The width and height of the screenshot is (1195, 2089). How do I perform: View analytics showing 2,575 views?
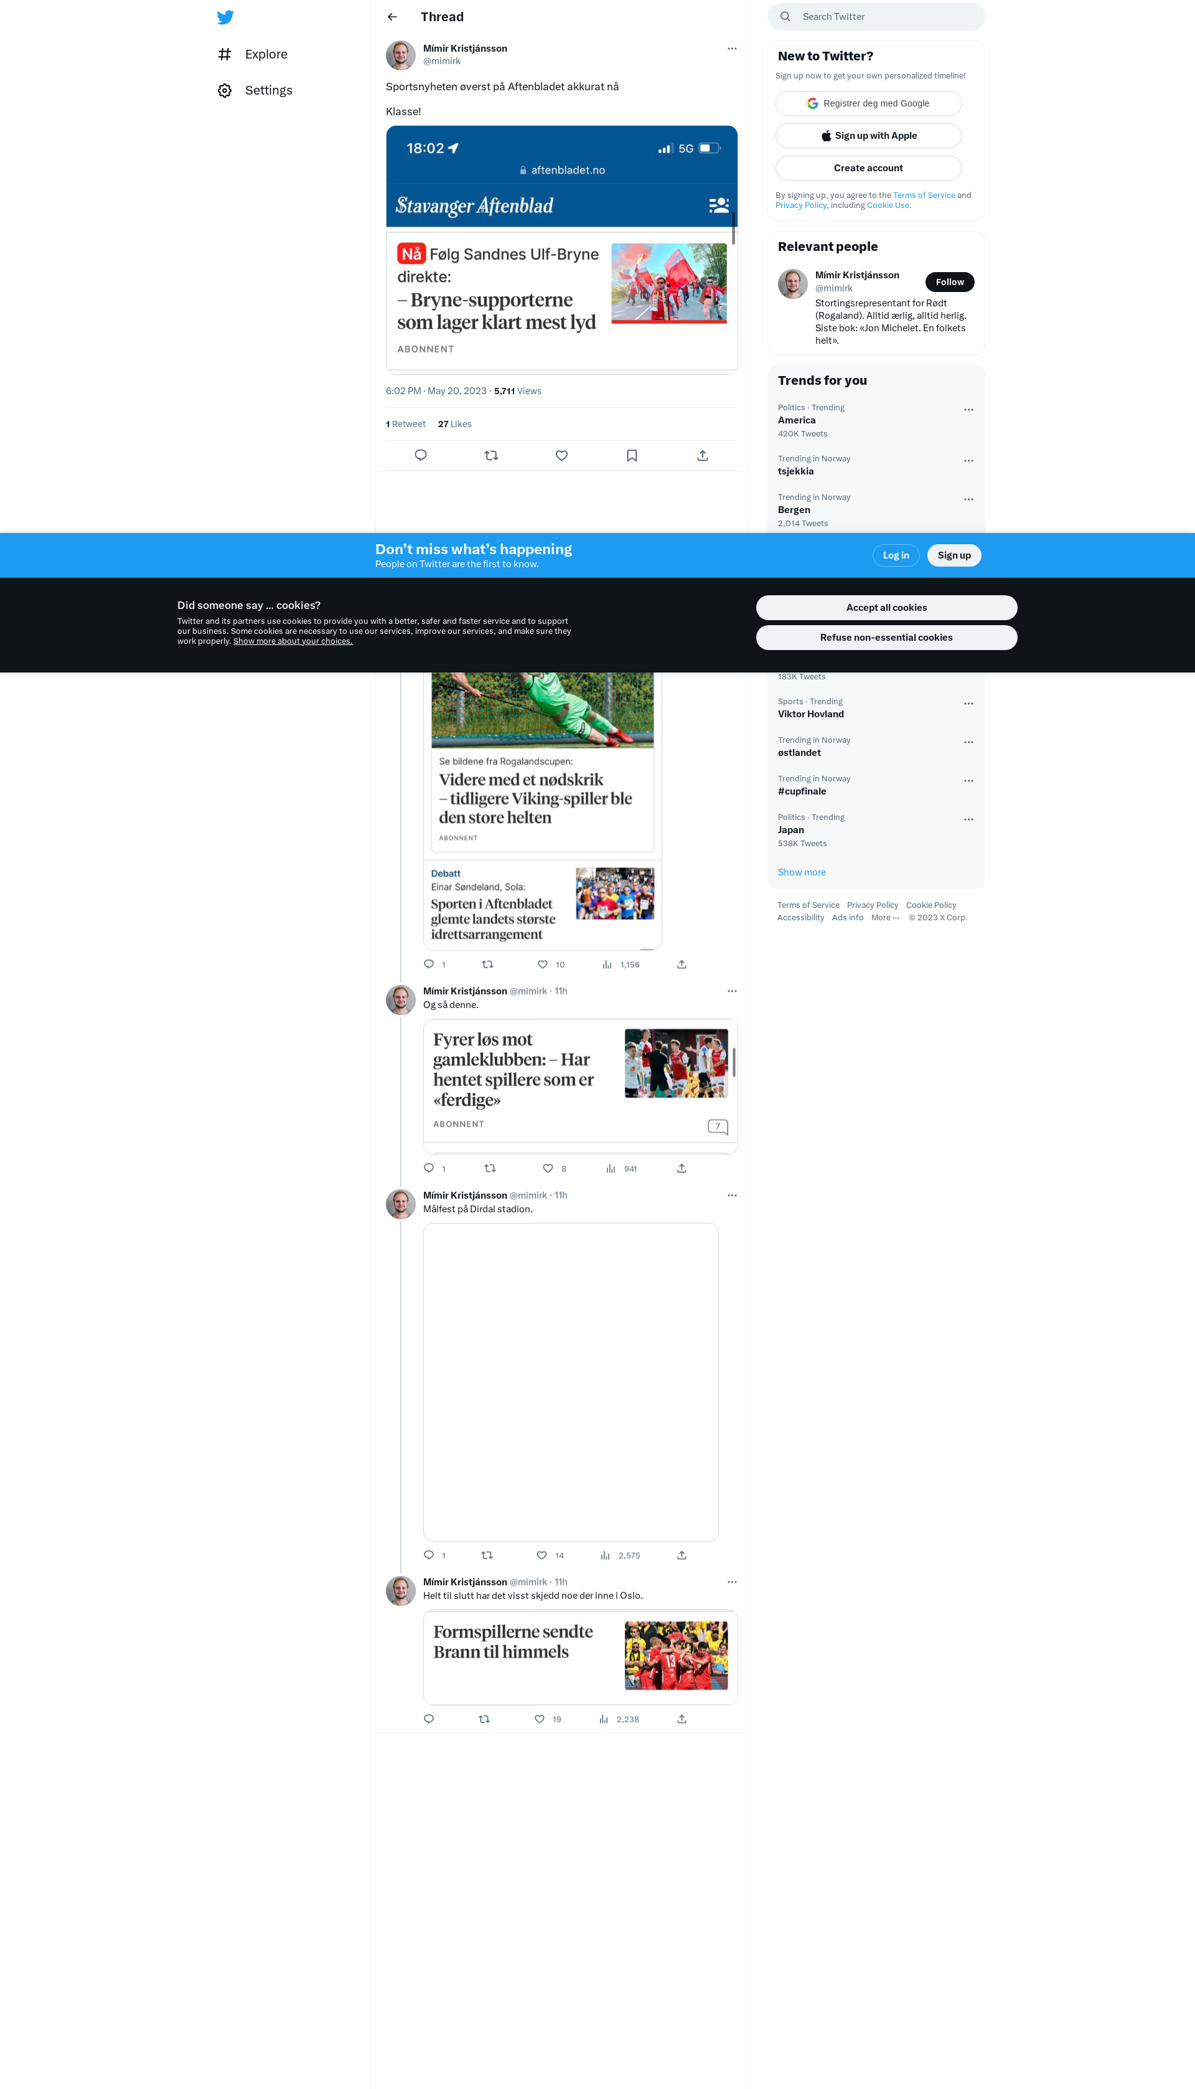[x=620, y=1555]
